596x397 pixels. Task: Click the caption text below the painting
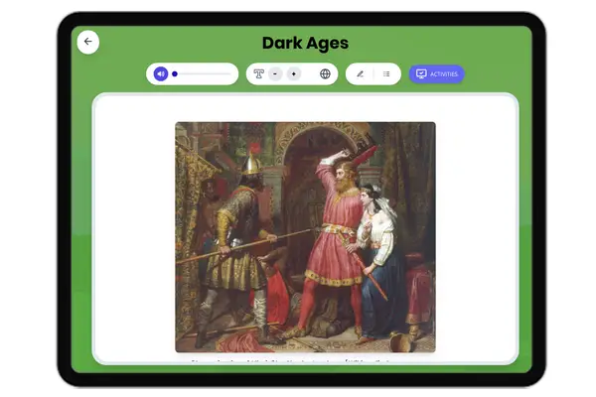click(305, 359)
